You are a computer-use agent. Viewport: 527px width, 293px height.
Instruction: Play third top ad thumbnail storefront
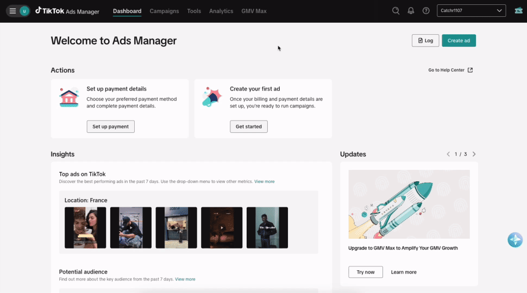[176, 227]
